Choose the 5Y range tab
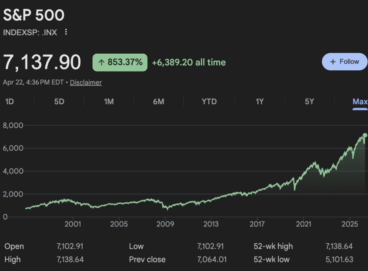Image resolution: width=368 pixels, height=271 pixels. coord(309,102)
